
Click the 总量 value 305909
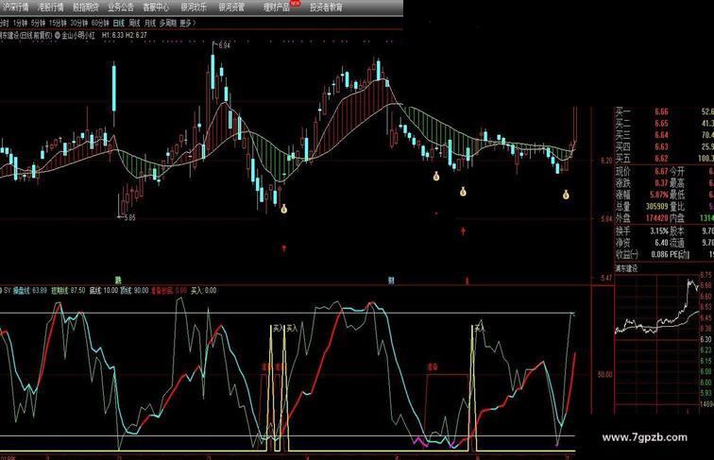click(657, 207)
